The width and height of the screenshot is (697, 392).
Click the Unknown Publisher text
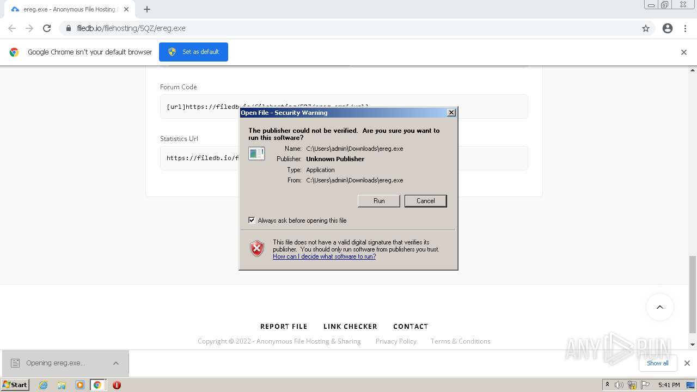point(335,159)
